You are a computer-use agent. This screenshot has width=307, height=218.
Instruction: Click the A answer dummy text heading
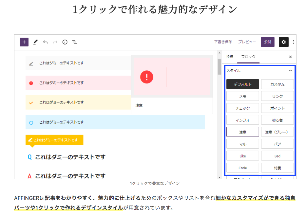pyautogui.click(x=70, y=176)
